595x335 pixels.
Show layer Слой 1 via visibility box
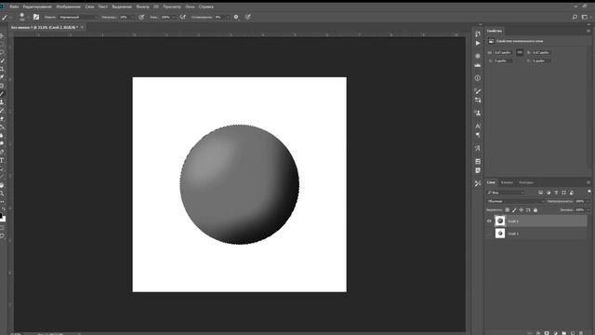[x=489, y=234]
